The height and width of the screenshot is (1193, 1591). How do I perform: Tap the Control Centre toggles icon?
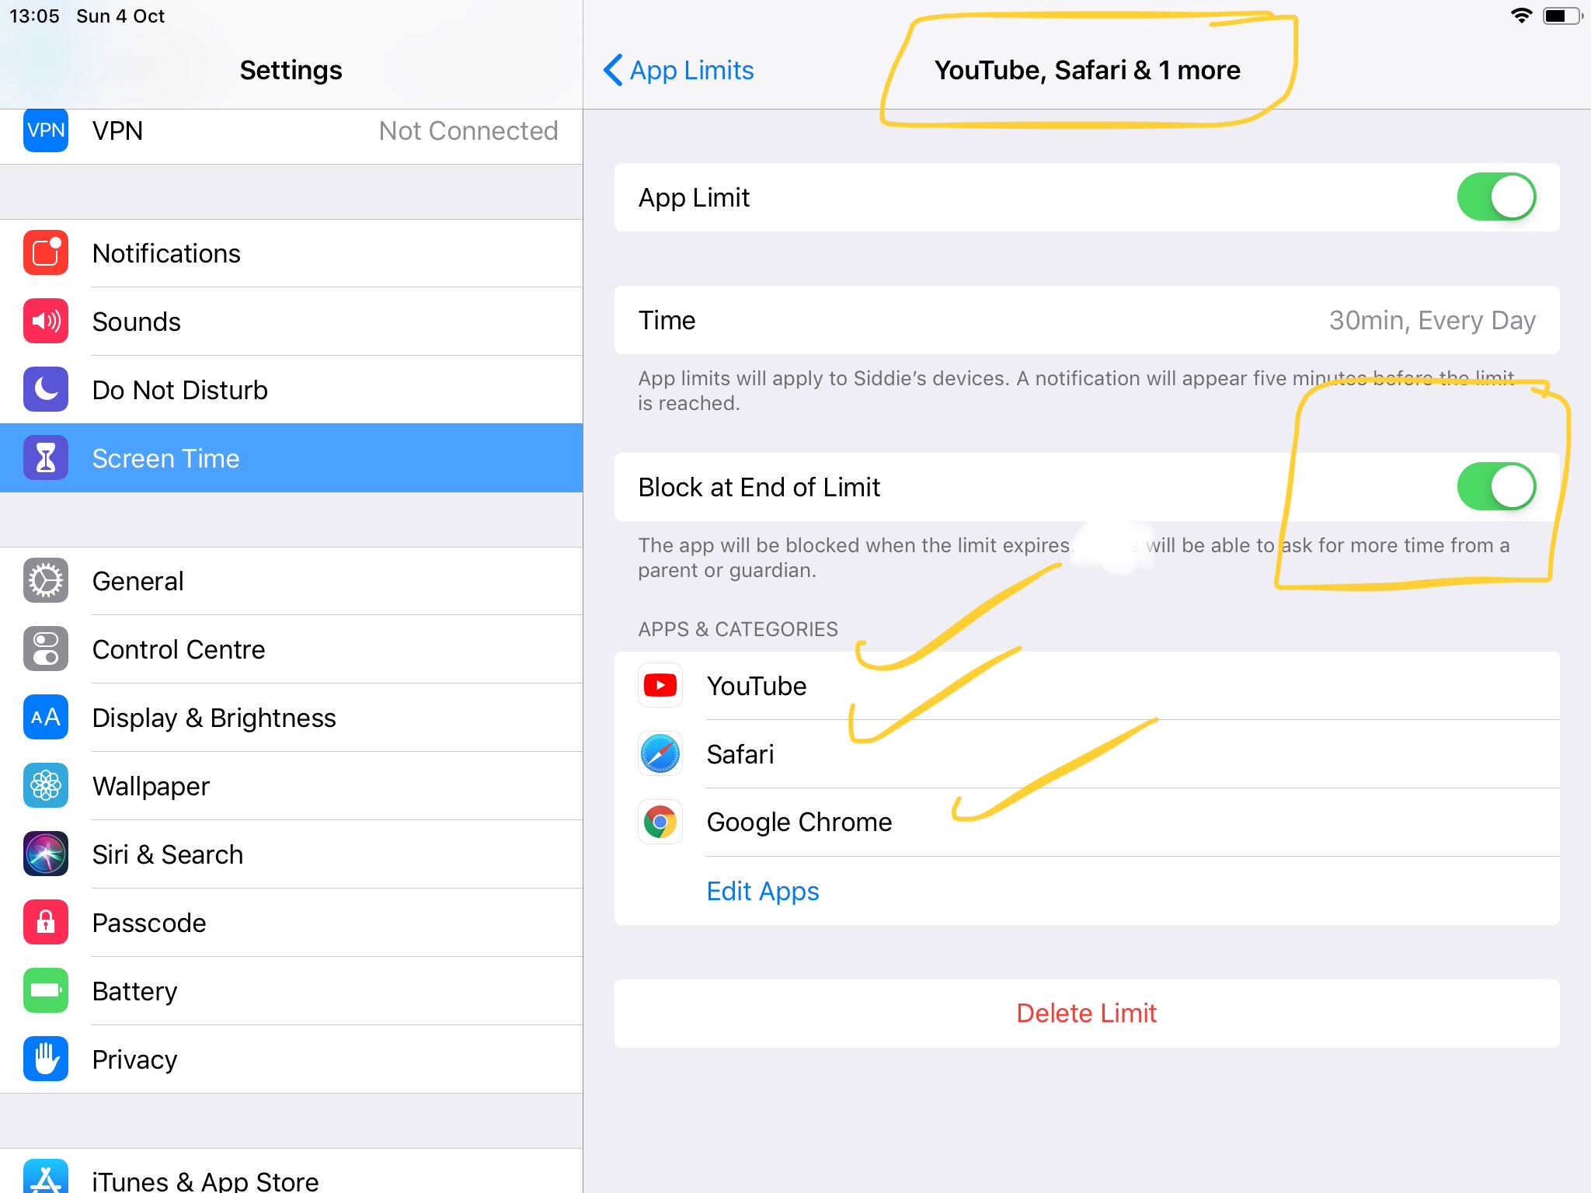[x=46, y=649]
